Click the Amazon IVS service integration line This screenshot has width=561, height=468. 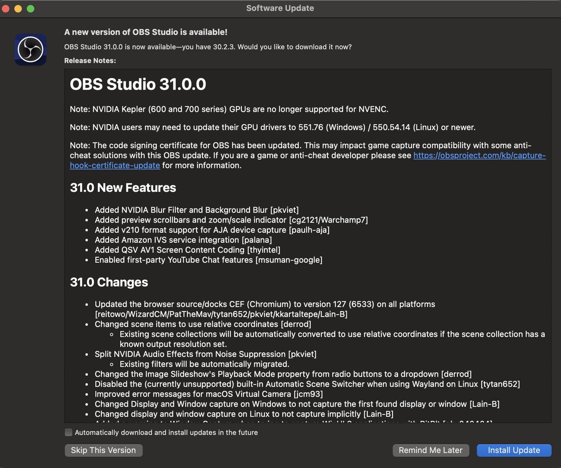(183, 240)
